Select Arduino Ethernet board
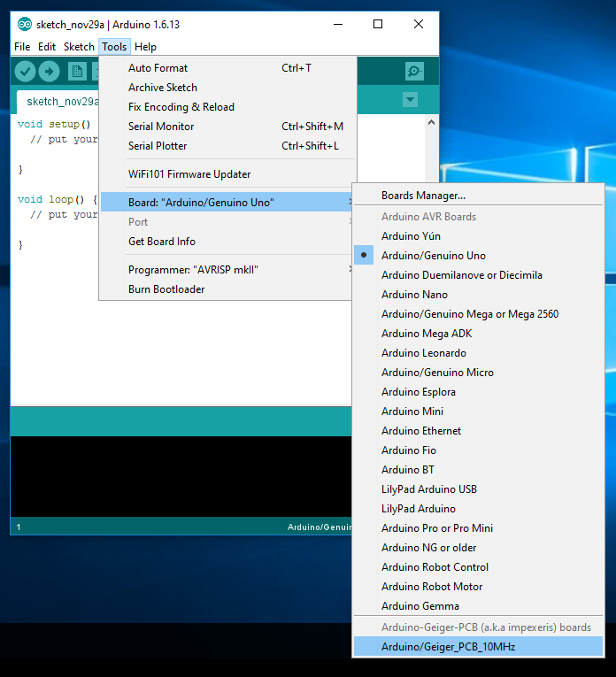The image size is (616, 677). click(478, 430)
